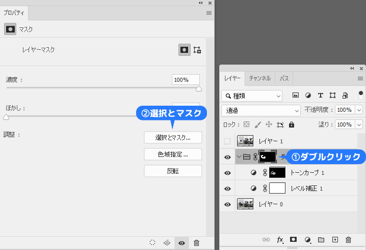
Task: Switch to the レイヤー tab
Action: click(x=232, y=78)
